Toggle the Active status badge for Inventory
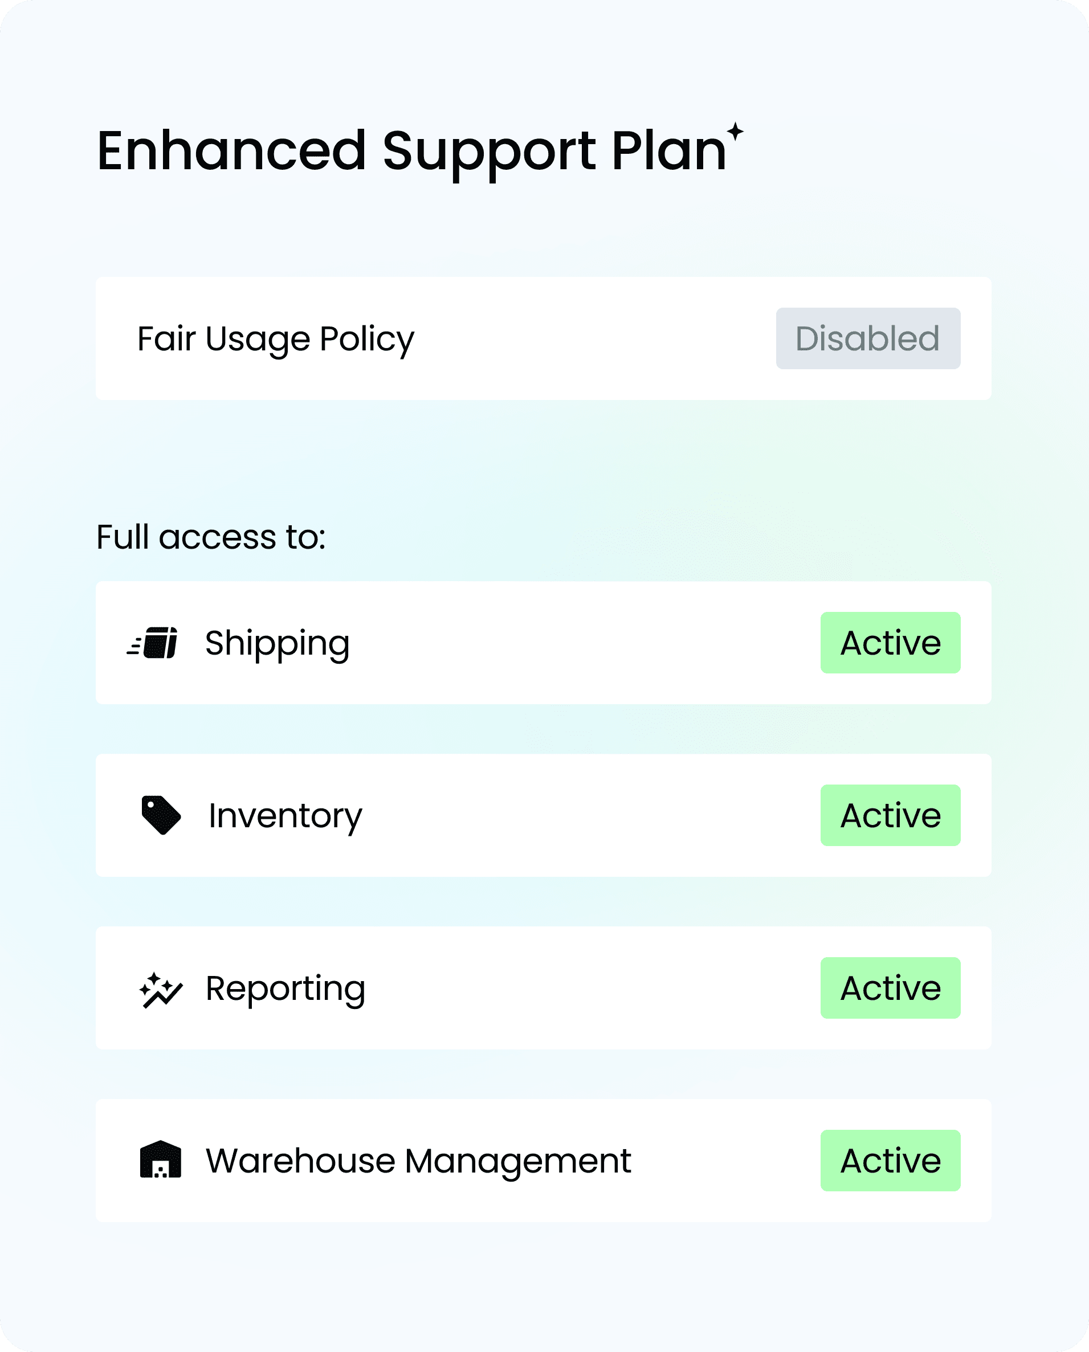Viewport: 1089px width, 1352px height. pos(890,815)
